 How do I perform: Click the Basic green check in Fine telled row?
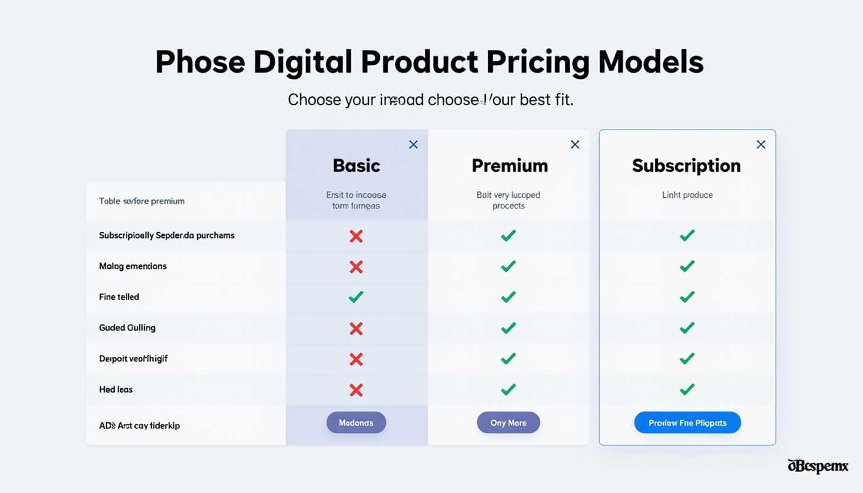click(x=356, y=297)
